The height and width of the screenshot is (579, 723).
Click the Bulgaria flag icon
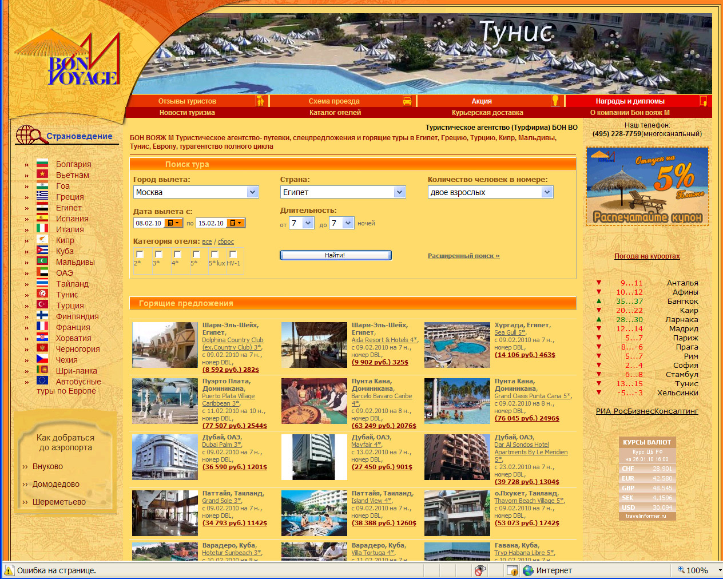point(42,164)
